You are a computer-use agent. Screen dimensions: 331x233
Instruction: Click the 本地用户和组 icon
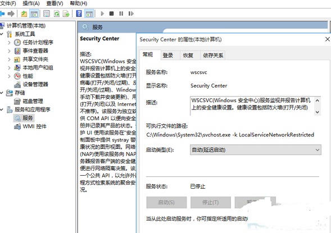[17, 68]
